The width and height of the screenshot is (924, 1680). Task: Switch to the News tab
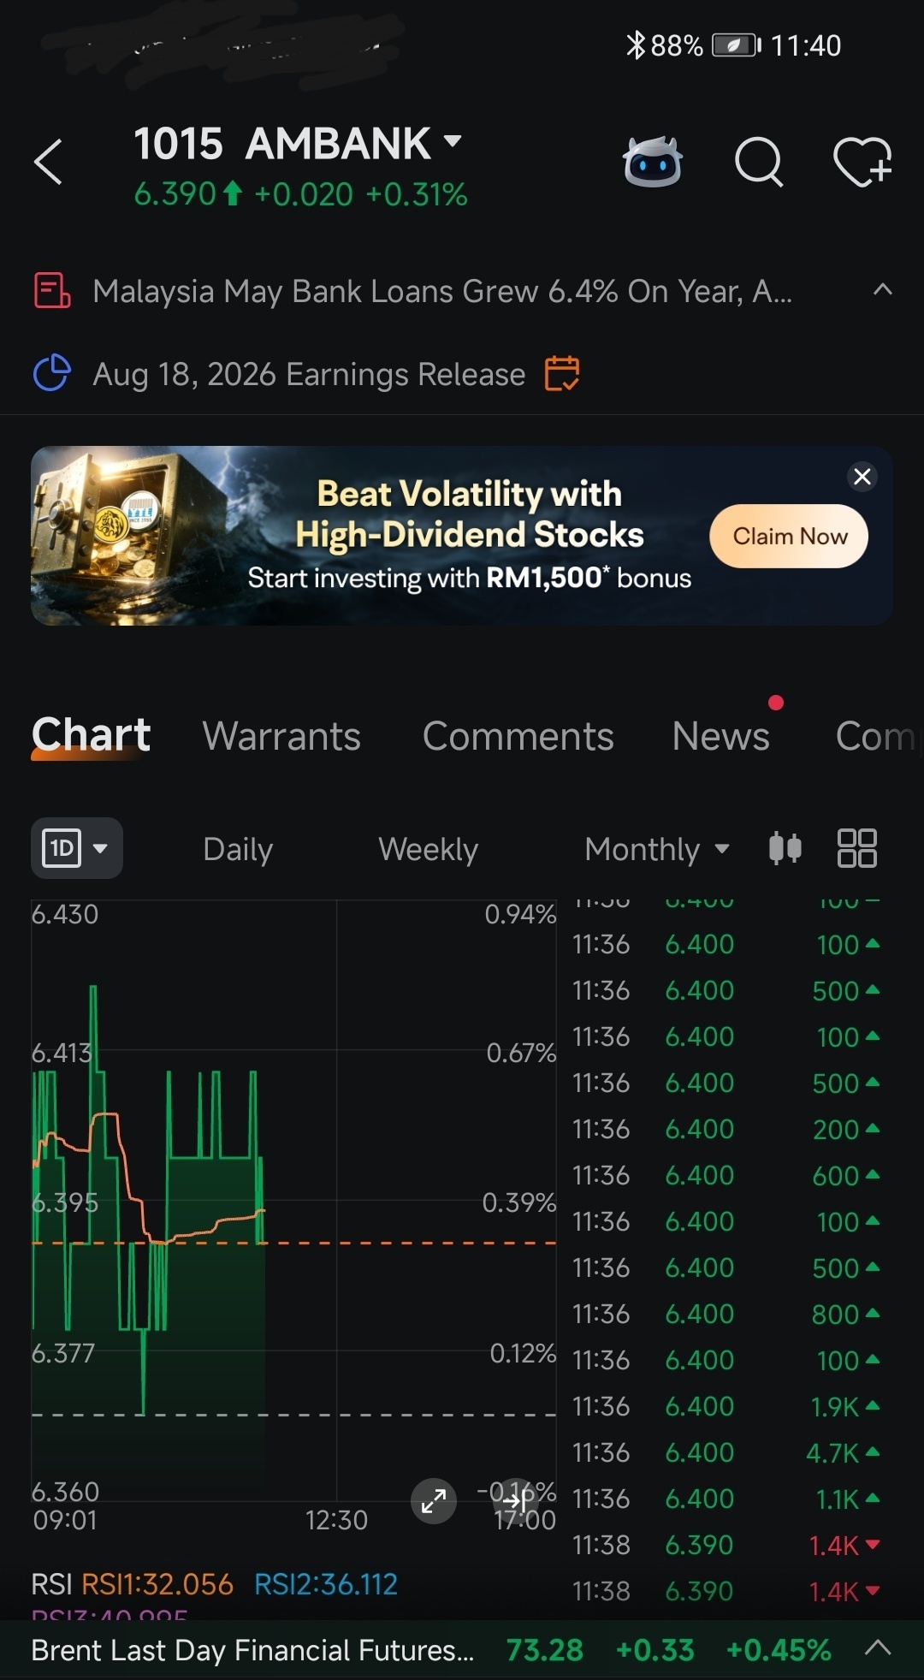pos(720,736)
